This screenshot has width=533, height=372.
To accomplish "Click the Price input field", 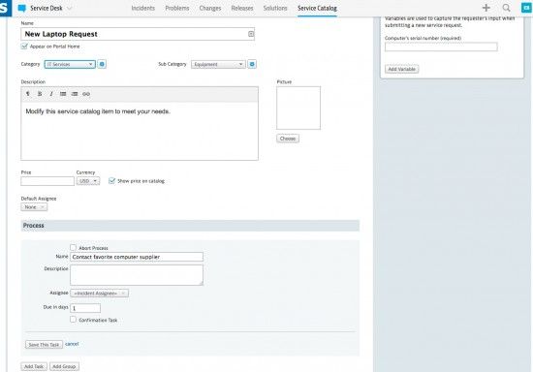I will click(47, 181).
